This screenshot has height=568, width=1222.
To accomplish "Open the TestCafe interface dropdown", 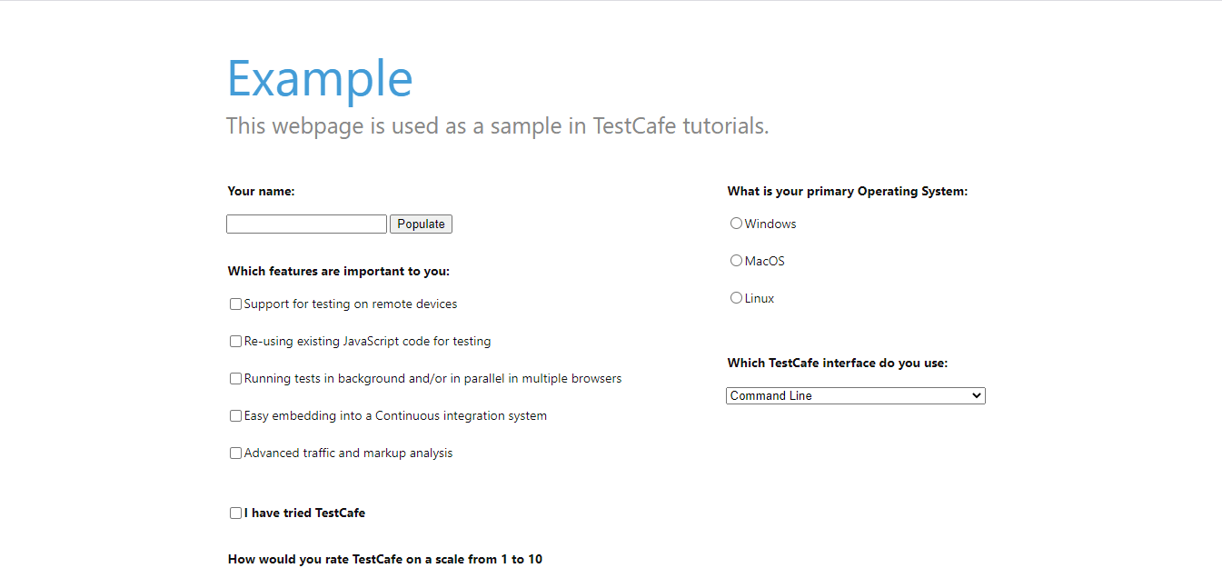I will tap(854, 395).
